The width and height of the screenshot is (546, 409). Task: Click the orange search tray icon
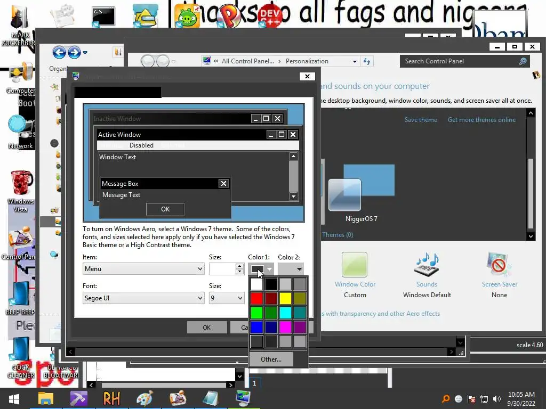446,399
